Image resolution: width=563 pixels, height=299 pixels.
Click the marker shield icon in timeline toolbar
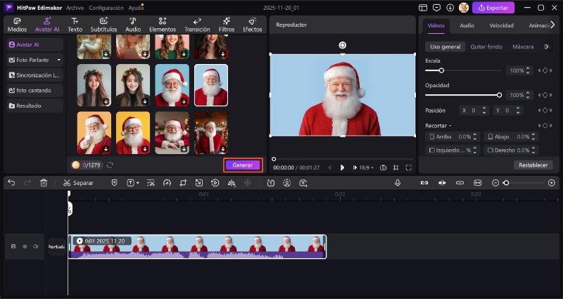(114, 183)
